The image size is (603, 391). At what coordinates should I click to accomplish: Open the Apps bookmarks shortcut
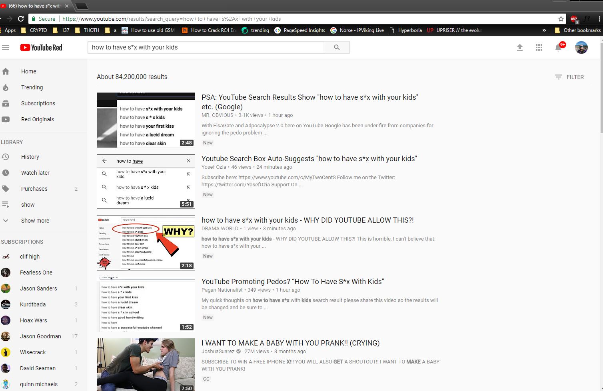8,30
